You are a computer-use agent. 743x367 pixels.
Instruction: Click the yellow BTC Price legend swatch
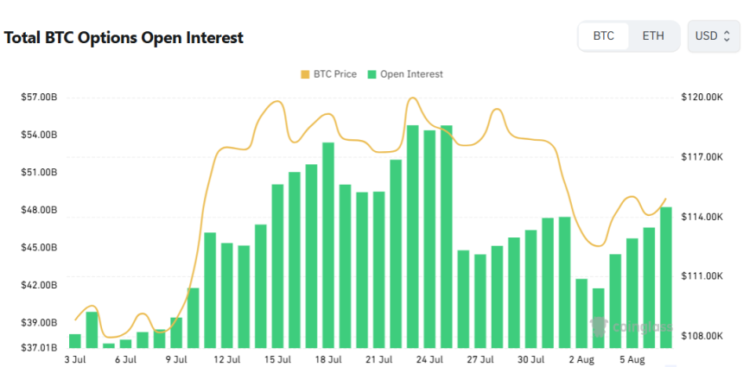[303, 74]
